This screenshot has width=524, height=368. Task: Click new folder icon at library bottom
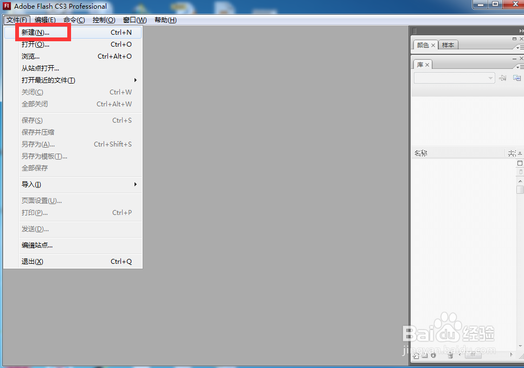pyautogui.click(x=425, y=356)
